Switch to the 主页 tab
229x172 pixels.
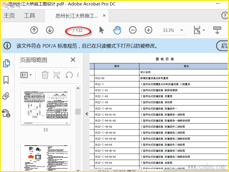click(9, 15)
